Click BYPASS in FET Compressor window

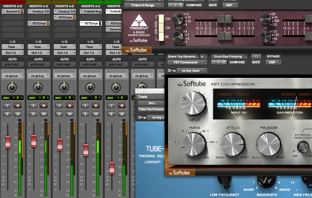point(273,56)
